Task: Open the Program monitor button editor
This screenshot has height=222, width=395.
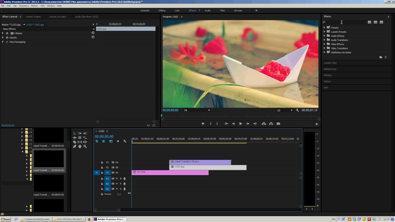Action: tap(317, 124)
